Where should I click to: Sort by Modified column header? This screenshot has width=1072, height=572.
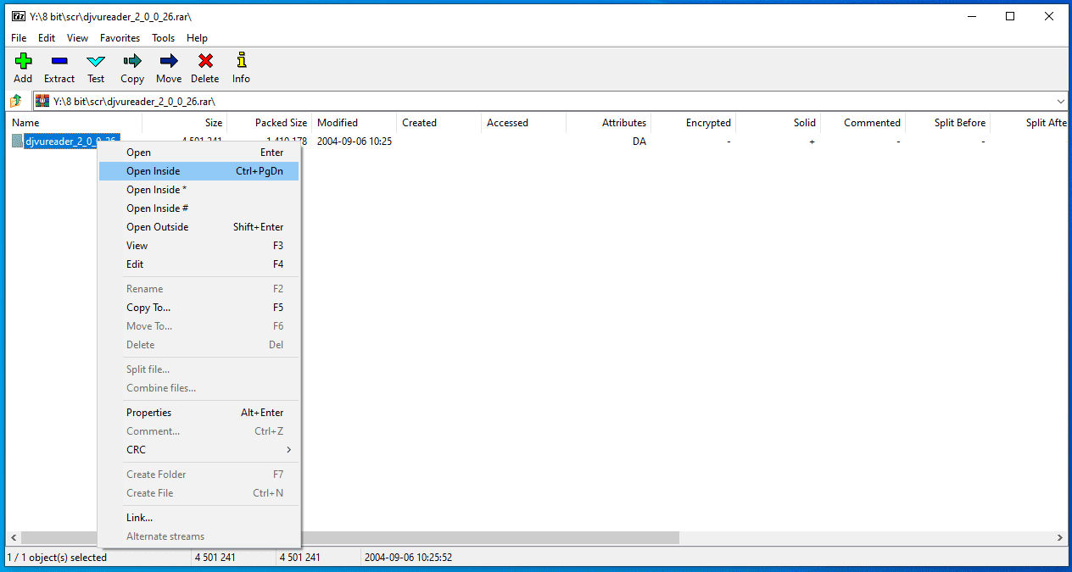point(354,123)
